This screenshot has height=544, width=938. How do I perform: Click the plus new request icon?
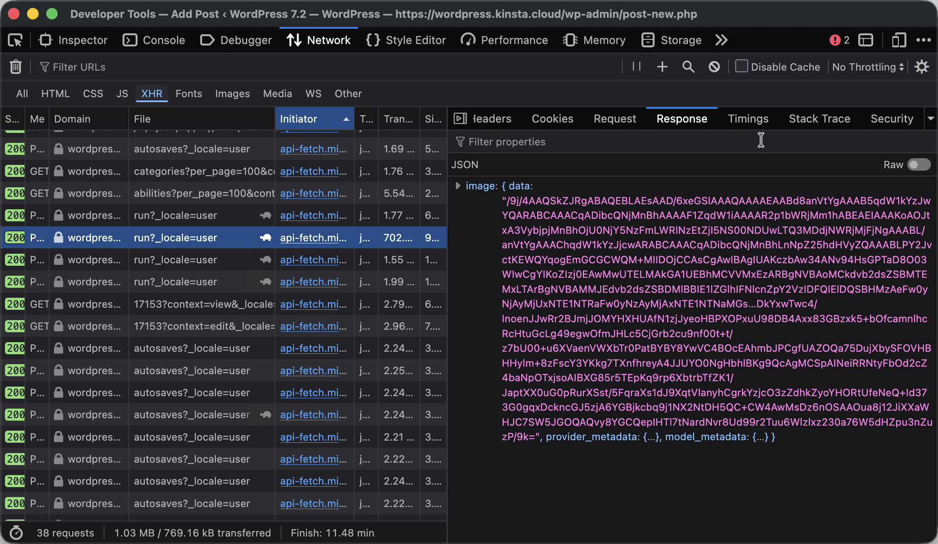[x=662, y=67]
